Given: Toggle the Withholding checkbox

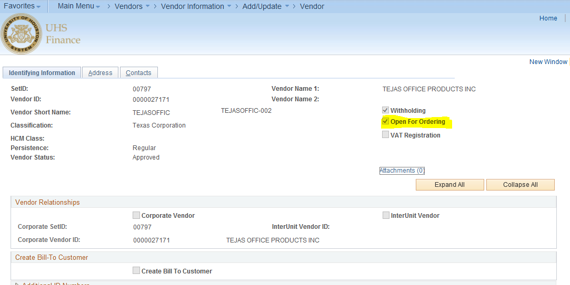Looking at the screenshot, I should tap(386, 111).
